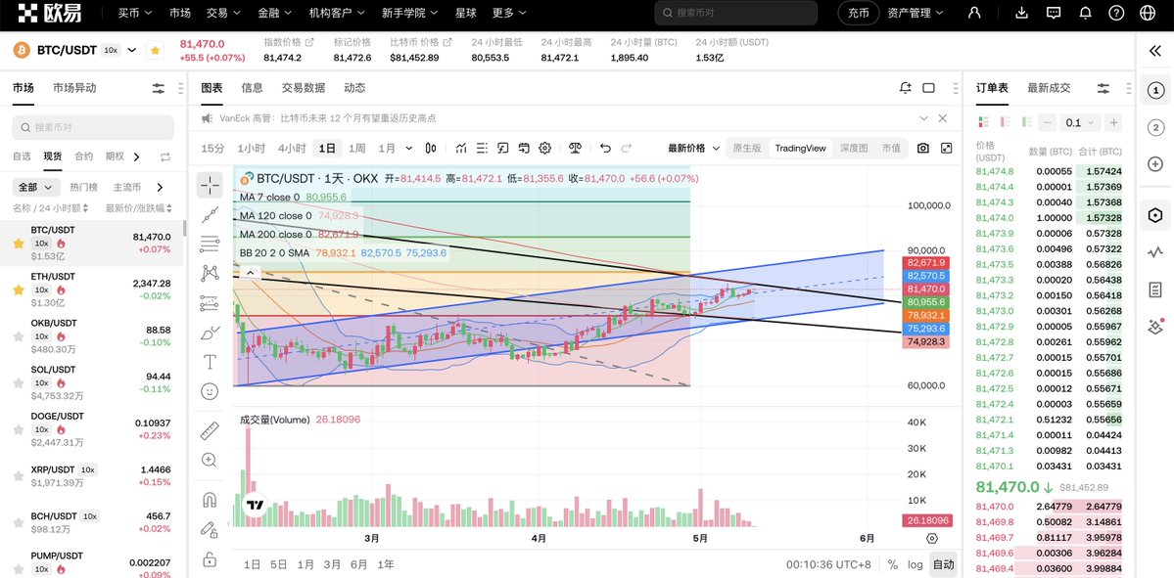The image size is (1174, 578).
Task: Open market list filter settings icon
Action: (158, 88)
